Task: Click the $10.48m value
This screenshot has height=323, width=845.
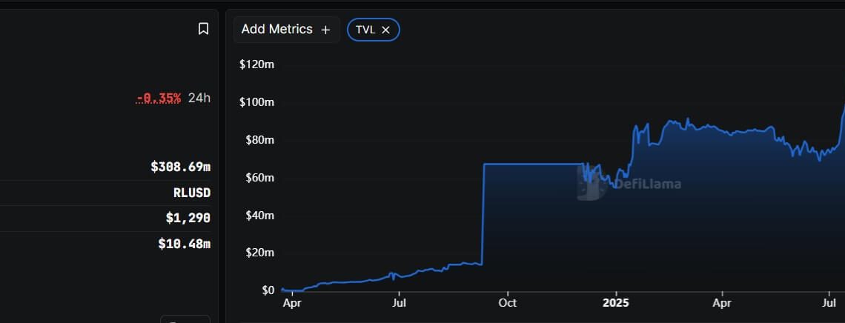Action: point(184,243)
